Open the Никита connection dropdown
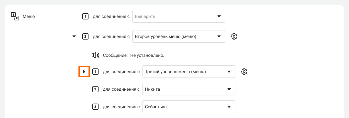349x118 pixels. click(189, 89)
